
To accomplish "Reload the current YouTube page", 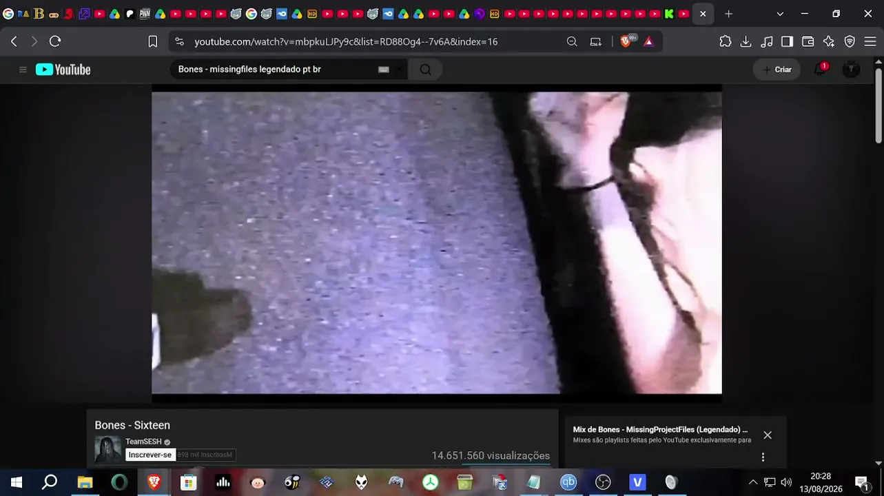I will click(55, 41).
